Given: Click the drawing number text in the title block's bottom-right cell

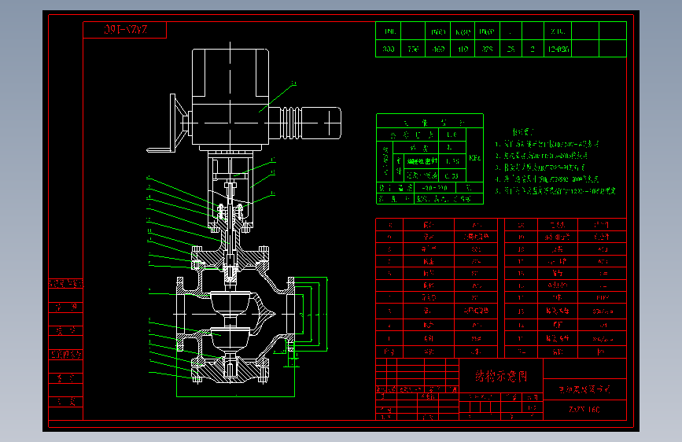Looking at the screenshot, I should [x=584, y=410].
